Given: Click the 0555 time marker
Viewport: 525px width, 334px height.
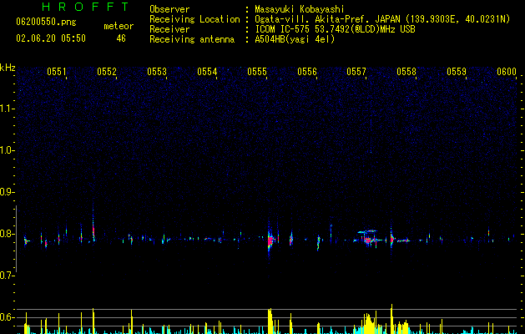Looking at the screenshot, I should [257, 72].
